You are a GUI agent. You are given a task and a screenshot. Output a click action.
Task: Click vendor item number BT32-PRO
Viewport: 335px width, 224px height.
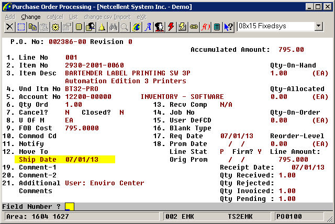[82, 88]
